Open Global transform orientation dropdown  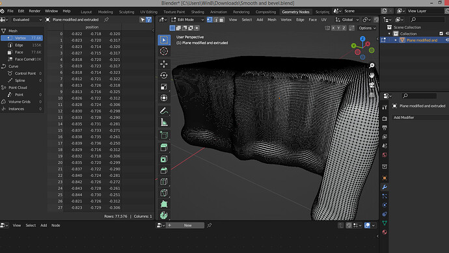tap(347, 20)
